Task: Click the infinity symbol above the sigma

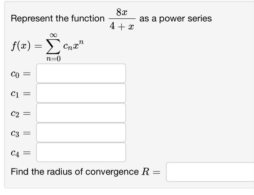Action: coord(53,35)
